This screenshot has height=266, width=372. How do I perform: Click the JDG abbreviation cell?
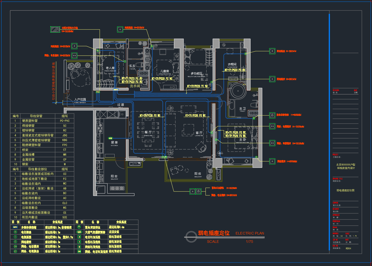[65, 135]
